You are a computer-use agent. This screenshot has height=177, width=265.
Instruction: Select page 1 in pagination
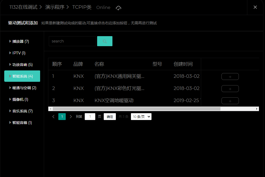click(62, 117)
